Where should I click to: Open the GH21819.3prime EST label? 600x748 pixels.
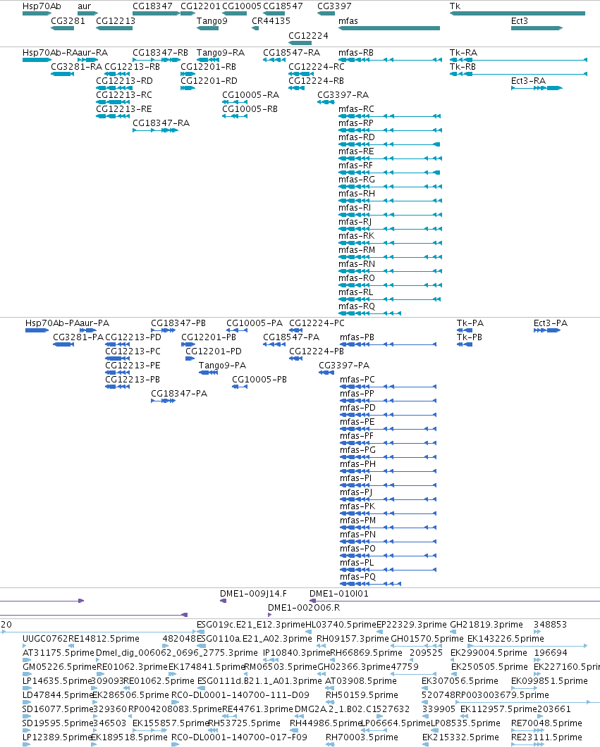point(486,625)
